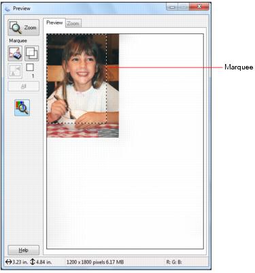Click the Preview window title bar icon
Viewport: 255px width, 273px height.
(x=7, y=9)
